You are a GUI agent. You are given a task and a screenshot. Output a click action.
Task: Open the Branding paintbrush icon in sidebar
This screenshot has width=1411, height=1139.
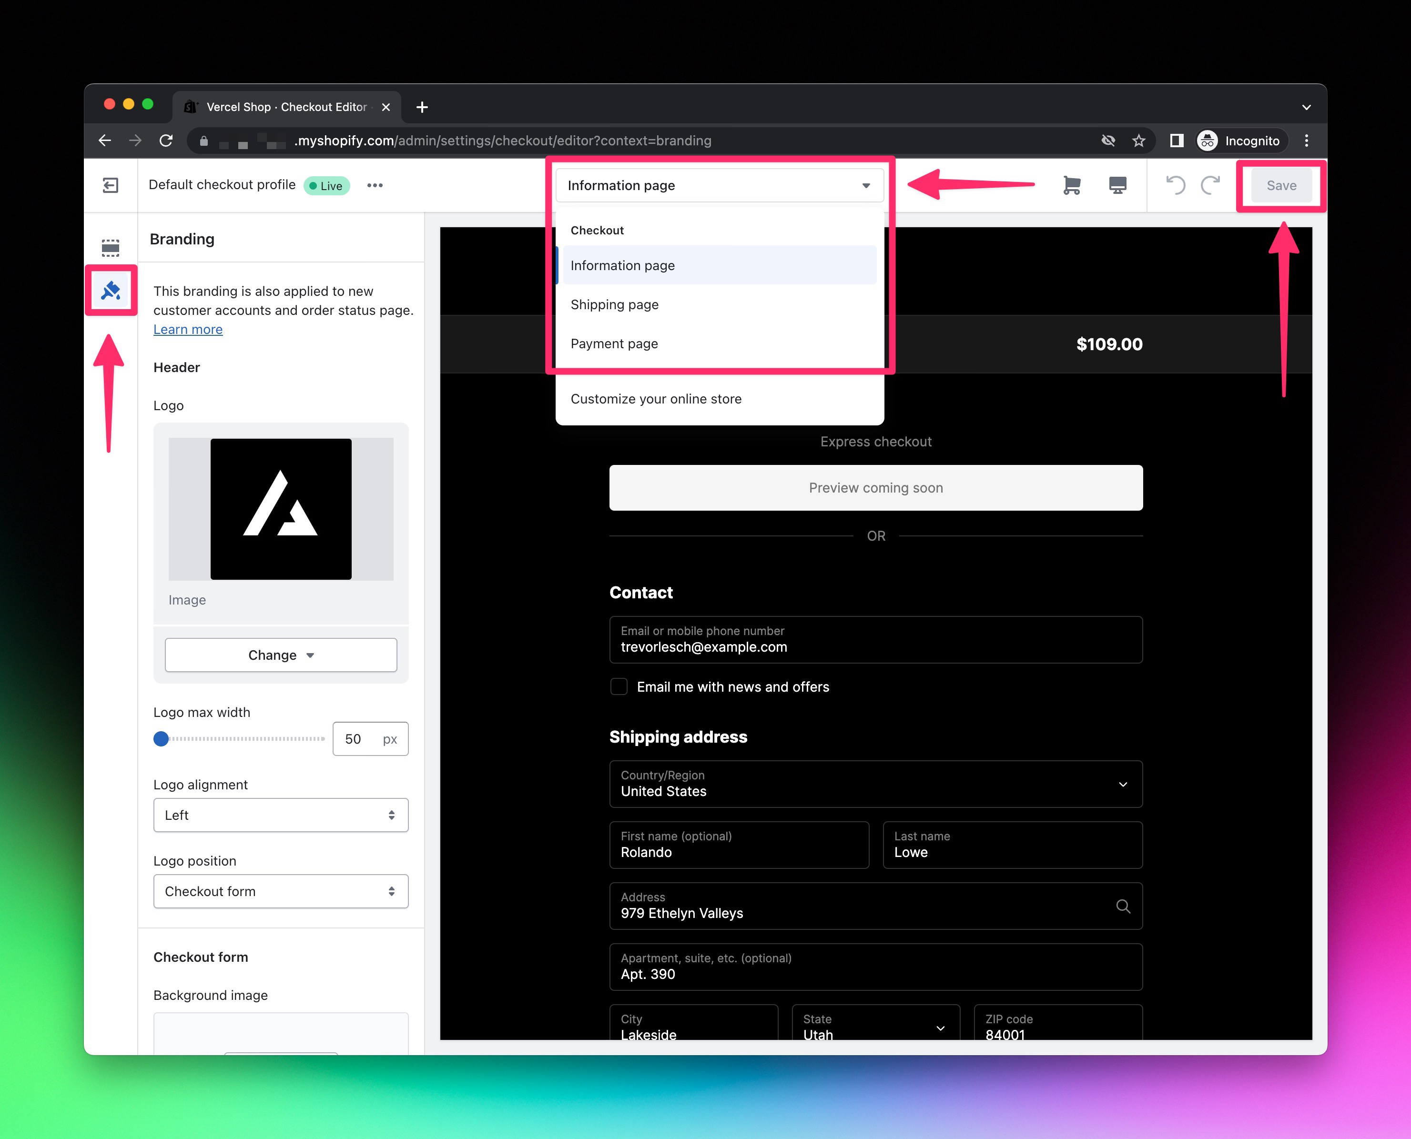[110, 290]
